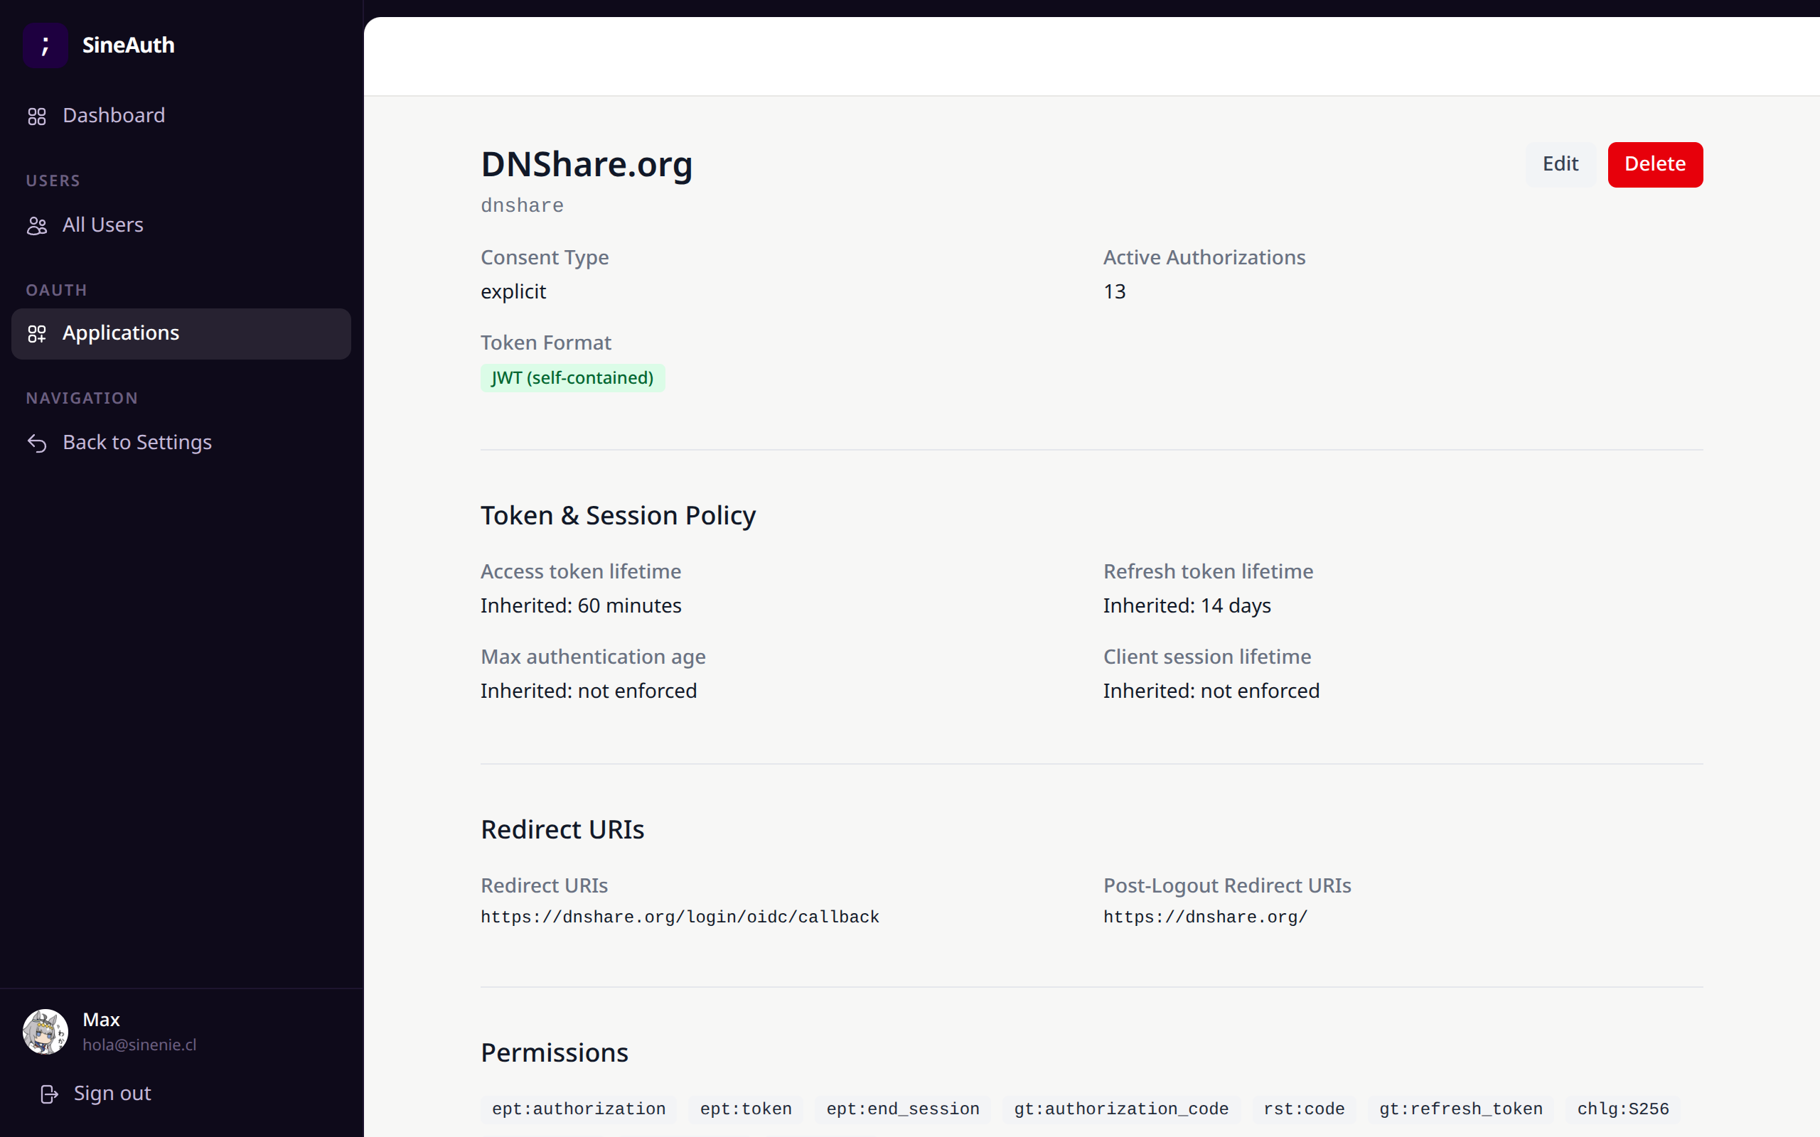Click the Back to Settings arrow icon
Viewport: 1820px width, 1137px height.
pyautogui.click(x=37, y=443)
